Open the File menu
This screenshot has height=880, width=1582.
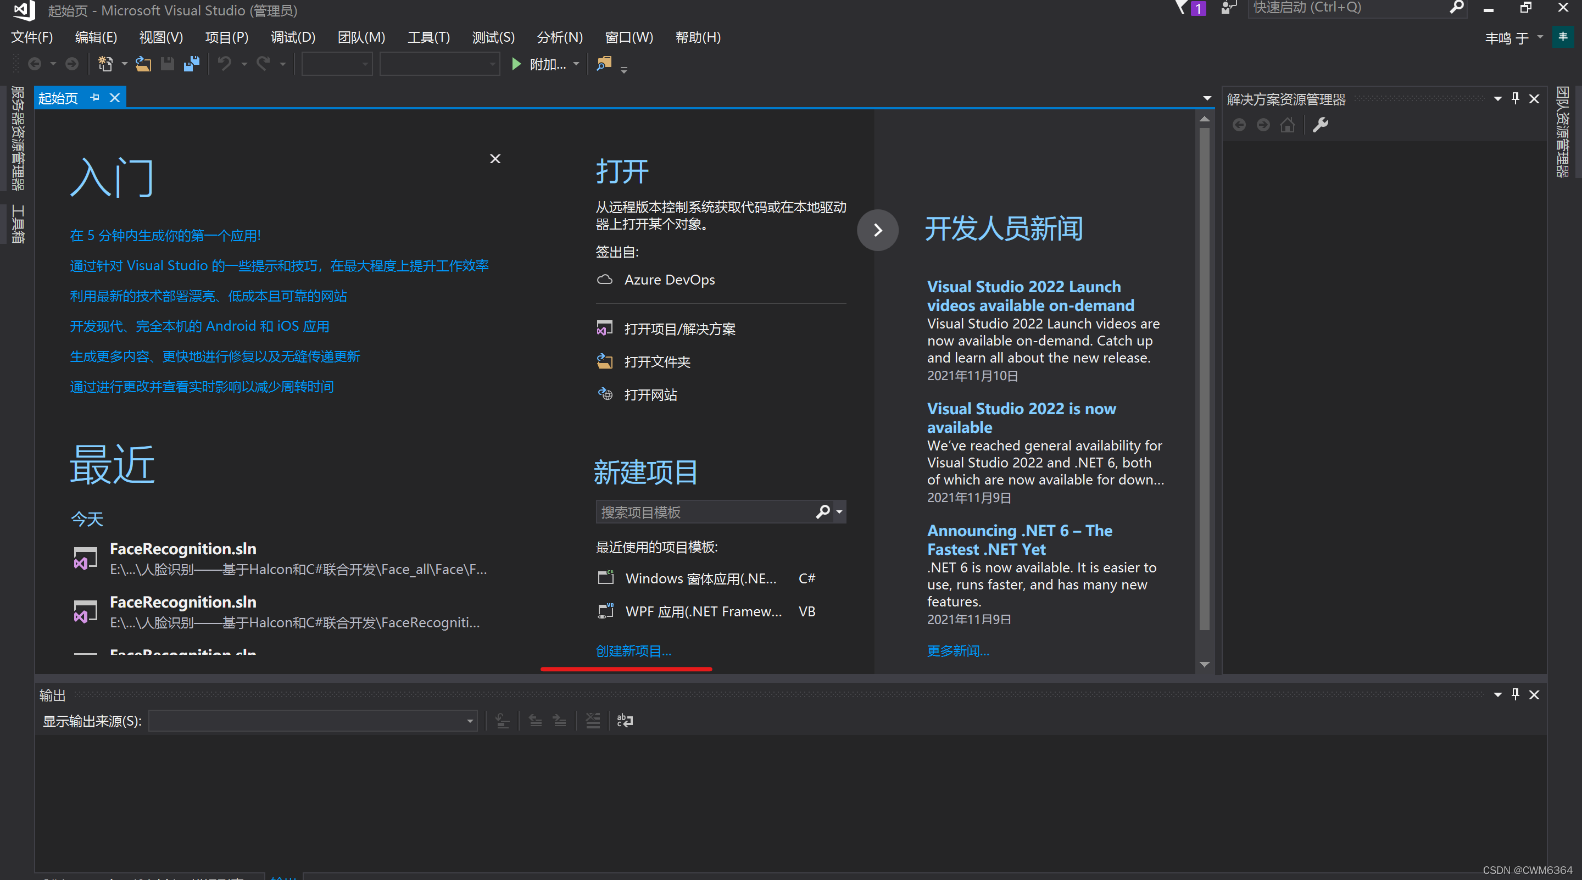[x=32, y=37]
